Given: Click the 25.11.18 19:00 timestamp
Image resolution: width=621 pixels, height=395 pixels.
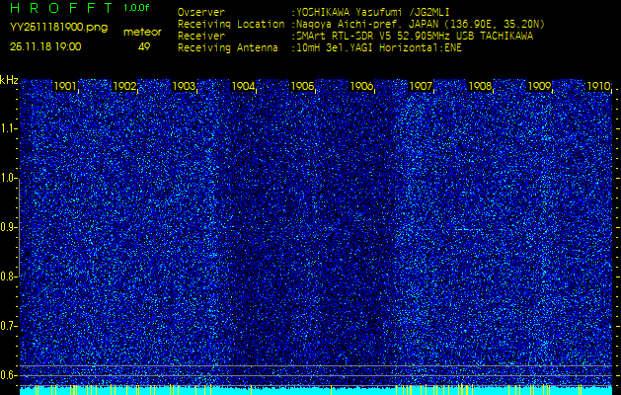Looking at the screenshot, I should click(x=45, y=46).
